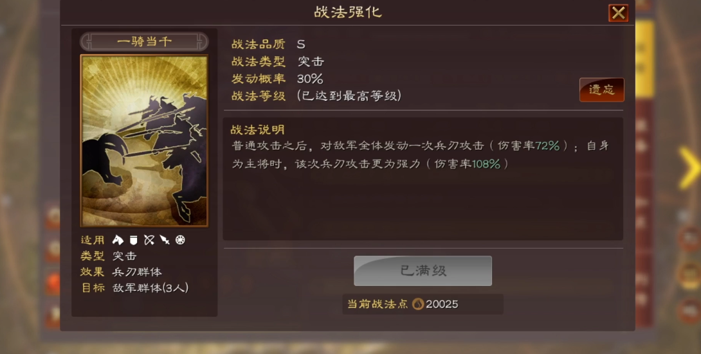The height and width of the screenshot is (354, 701).
Task: Click the 遗忘 forget button
Action: [602, 90]
